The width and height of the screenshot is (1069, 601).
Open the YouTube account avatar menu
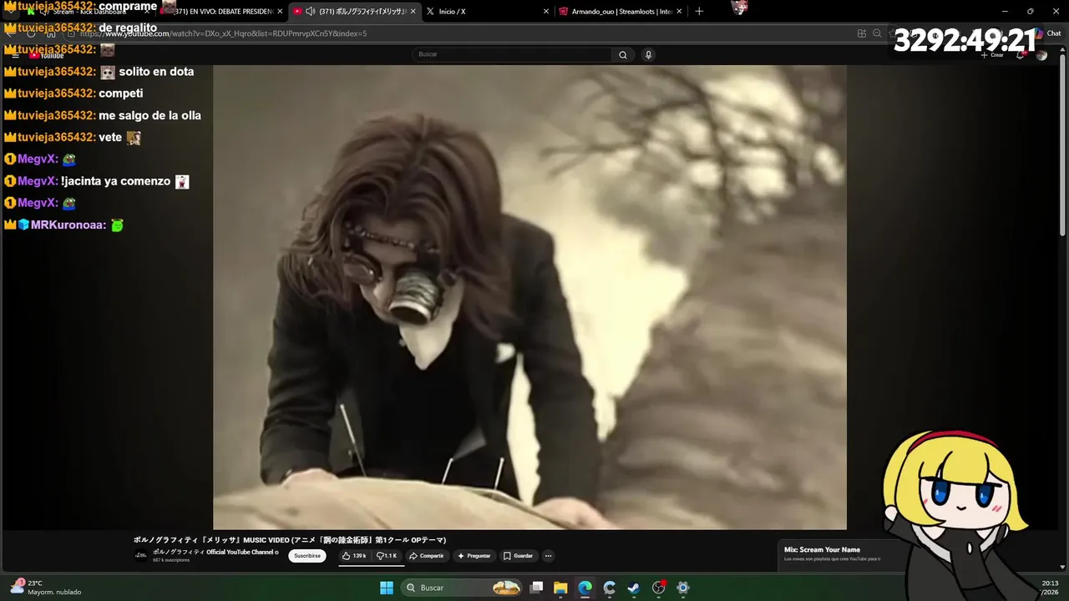click(1041, 55)
